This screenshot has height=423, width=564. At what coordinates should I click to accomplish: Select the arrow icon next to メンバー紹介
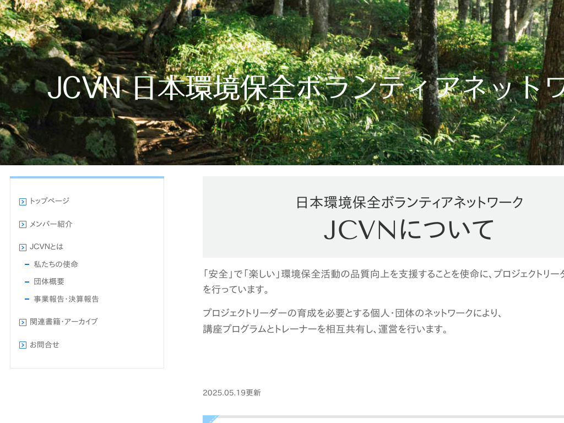click(x=23, y=224)
